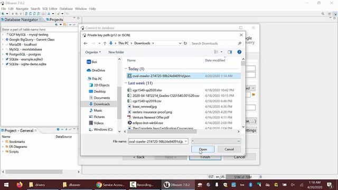Click This PC in breadcrumb path
The width and height of the screenshot is (338, 190).
coord(123,43)
